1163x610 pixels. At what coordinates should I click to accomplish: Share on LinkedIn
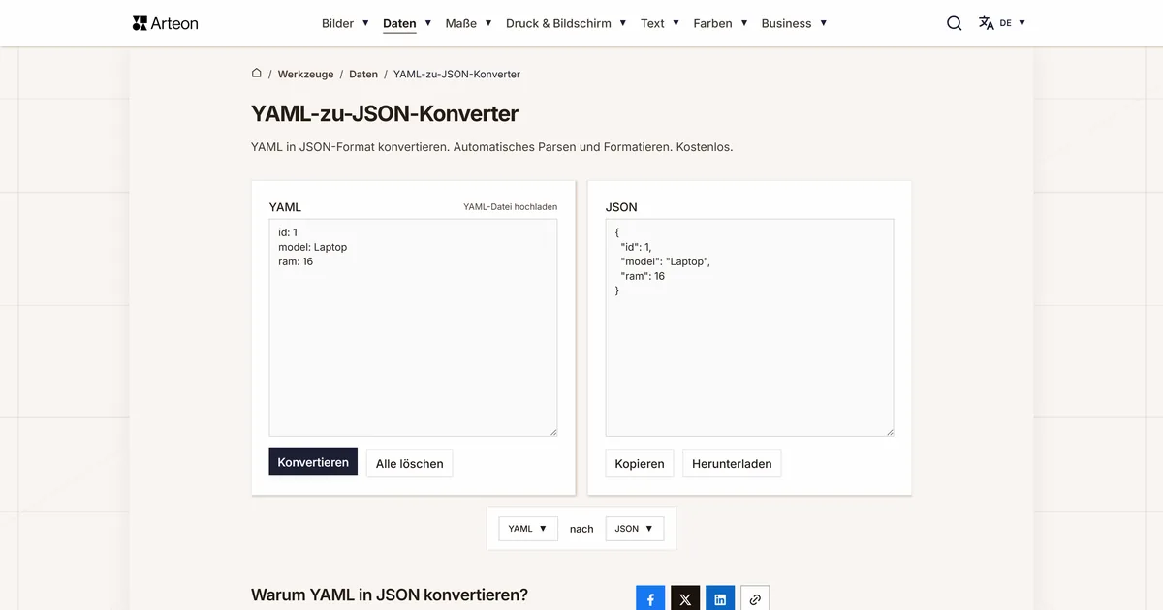[720, 598]
